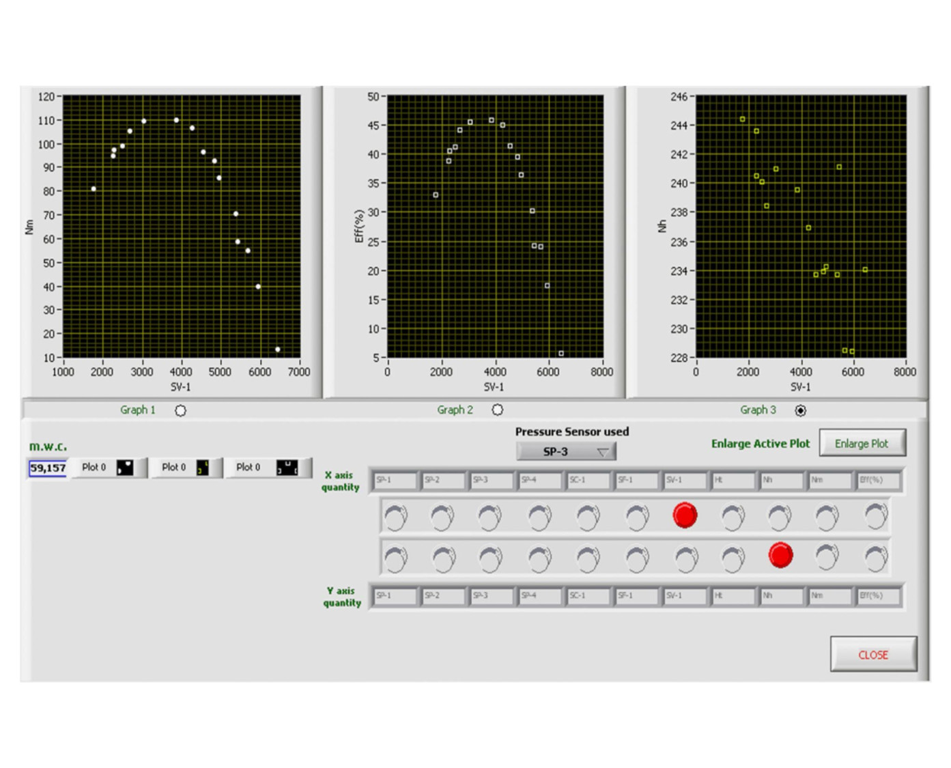Turn off the red Nh Y axis indicator

click(x=780, y=556)
